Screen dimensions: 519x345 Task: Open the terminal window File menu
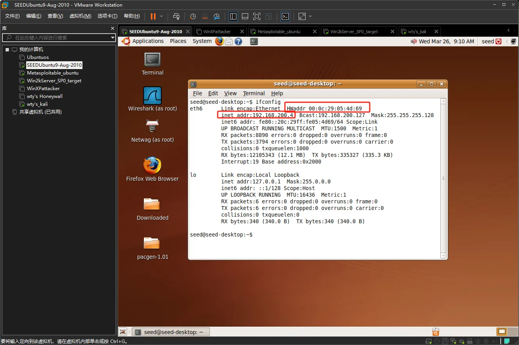coord(198,93)
